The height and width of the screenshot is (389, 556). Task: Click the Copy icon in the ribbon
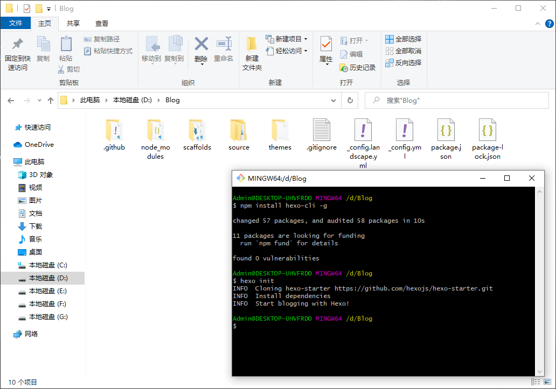click(x=43, y=49)
